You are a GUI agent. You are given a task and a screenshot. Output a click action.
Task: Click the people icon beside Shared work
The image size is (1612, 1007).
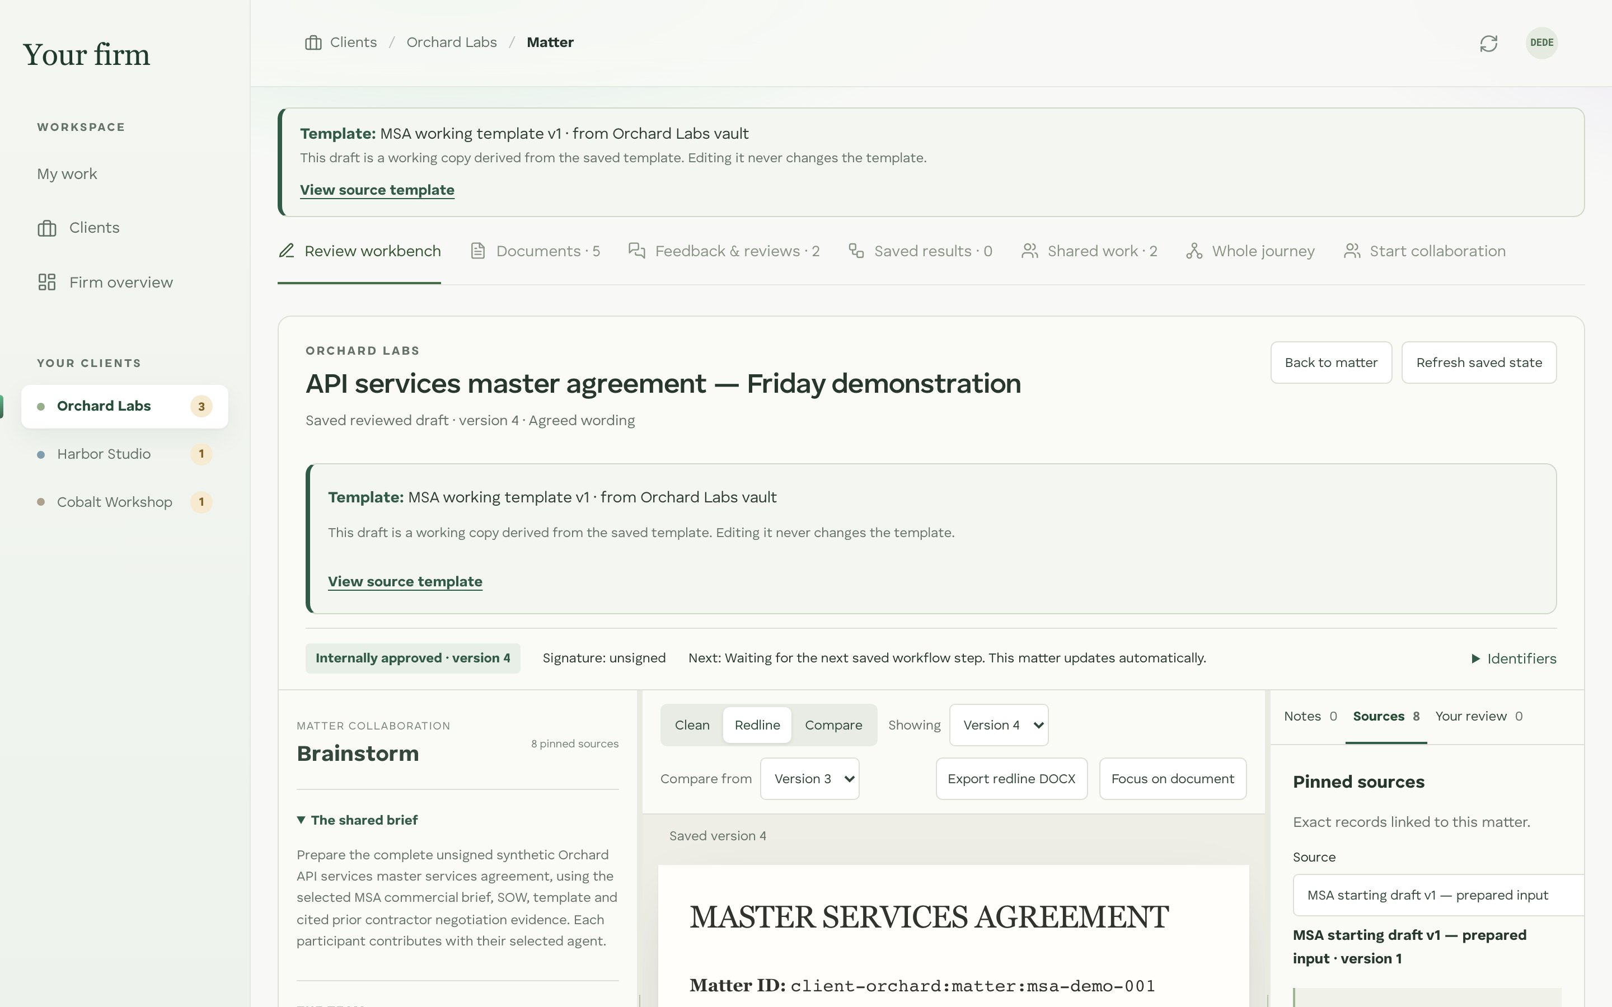pos(1030,251)
